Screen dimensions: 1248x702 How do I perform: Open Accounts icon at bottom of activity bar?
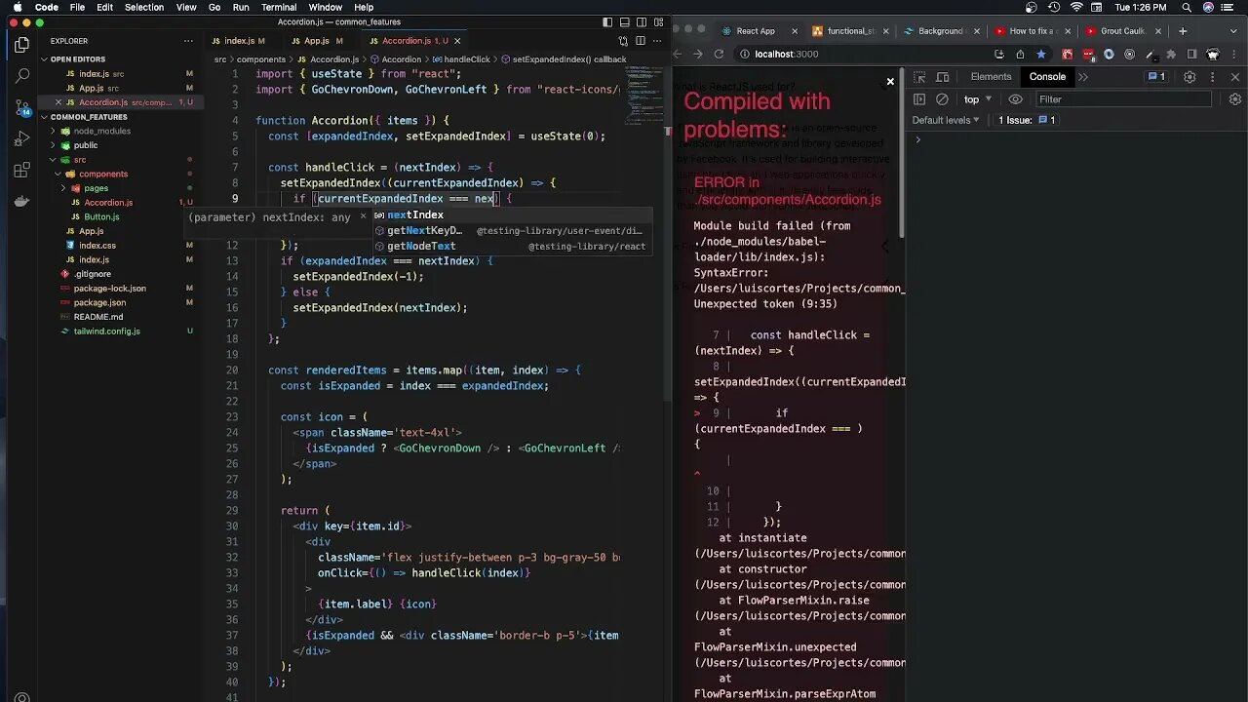[x=21, y=696]
